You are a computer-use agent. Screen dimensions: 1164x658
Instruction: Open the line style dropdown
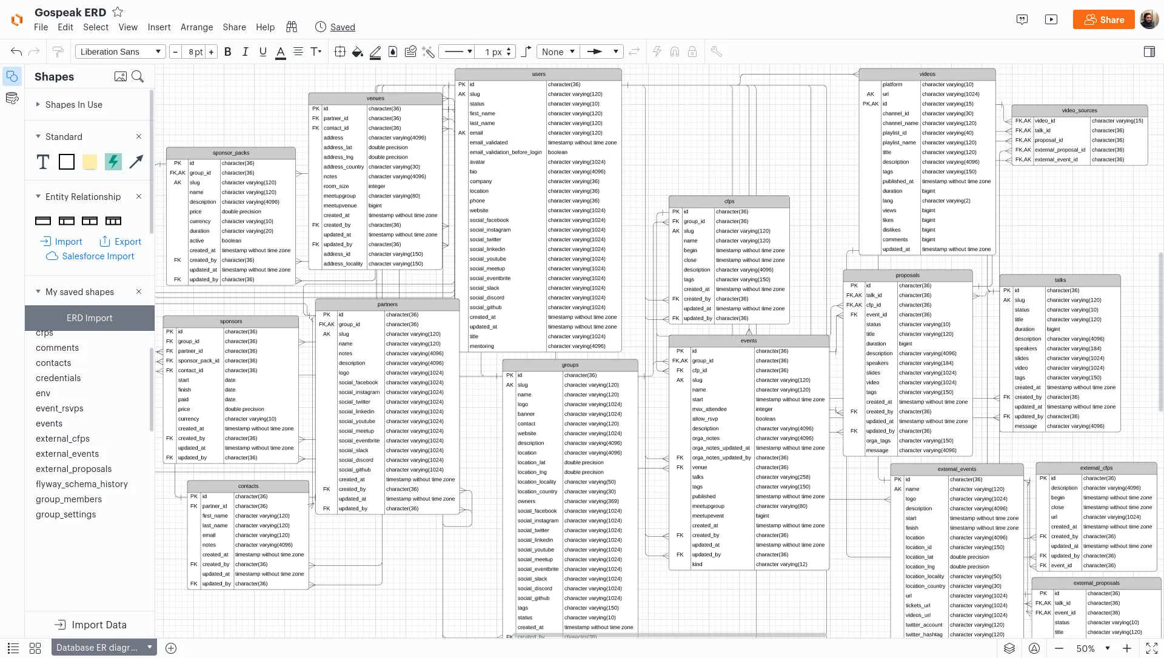click(458, 52)
